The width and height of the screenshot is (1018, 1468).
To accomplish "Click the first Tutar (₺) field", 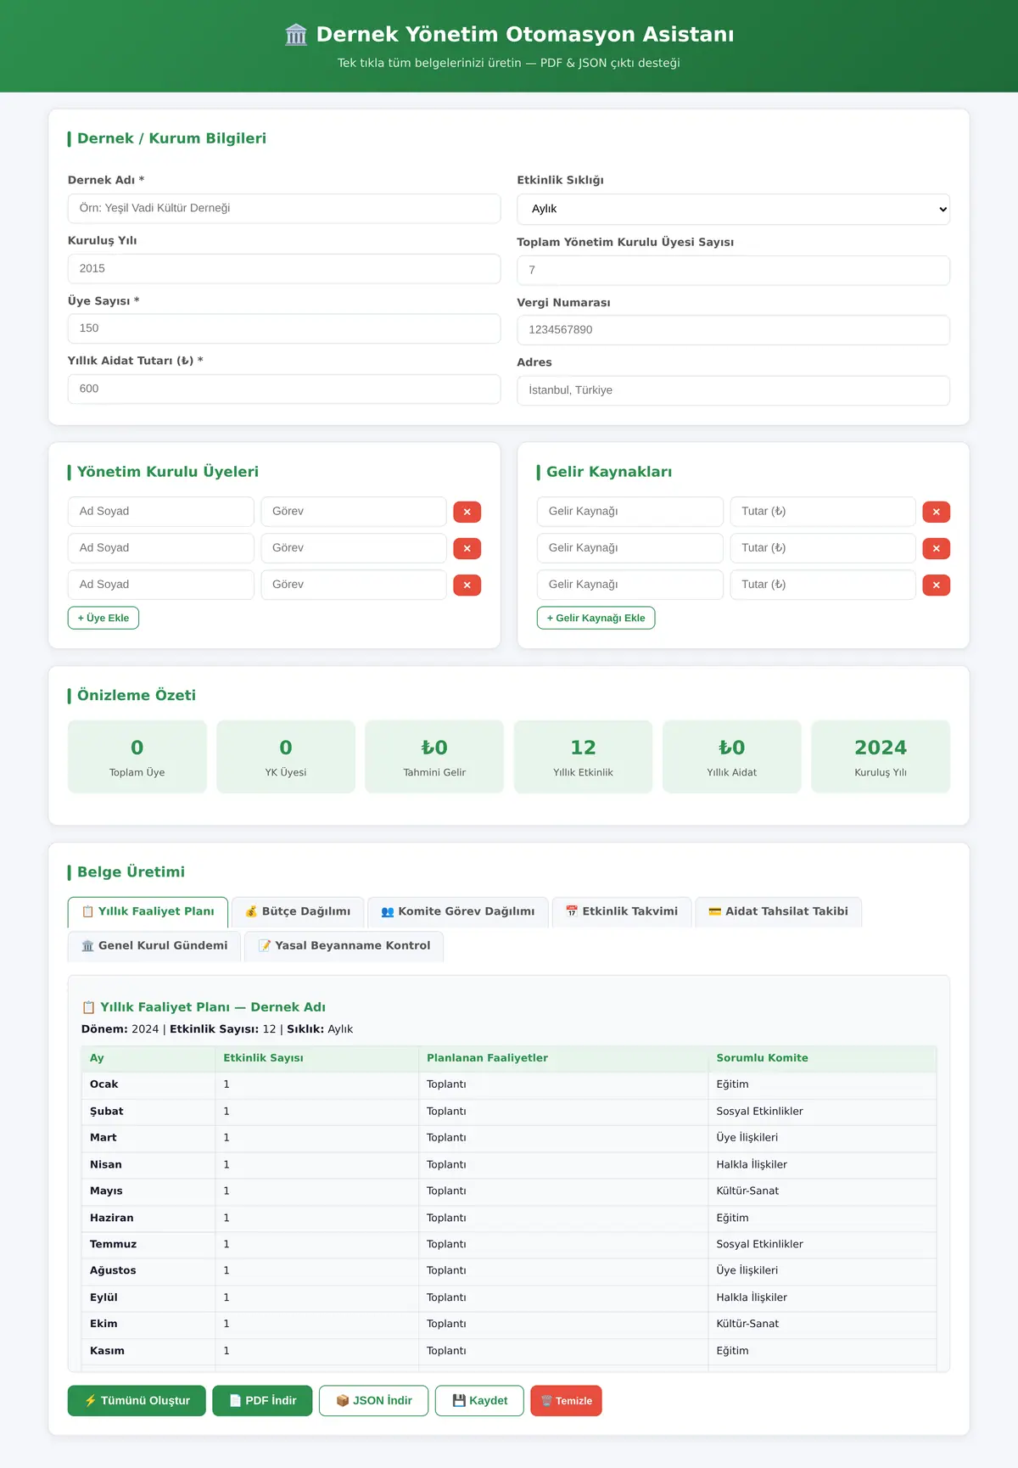I will tap(823, 512).
